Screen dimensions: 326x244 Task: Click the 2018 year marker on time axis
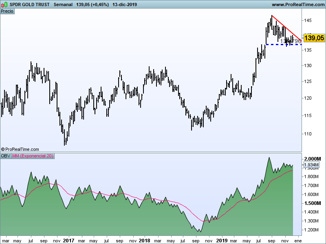pos(144,240)
